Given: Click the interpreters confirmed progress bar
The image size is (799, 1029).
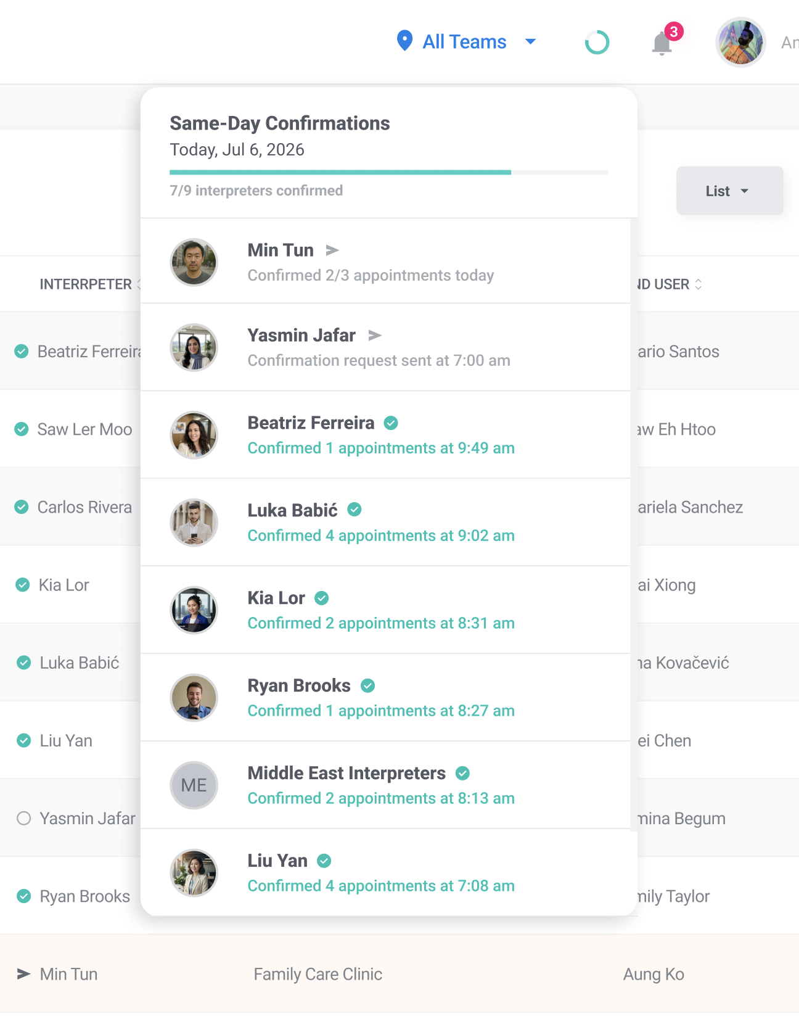Looking at the screenshot, I should (388, 173).
